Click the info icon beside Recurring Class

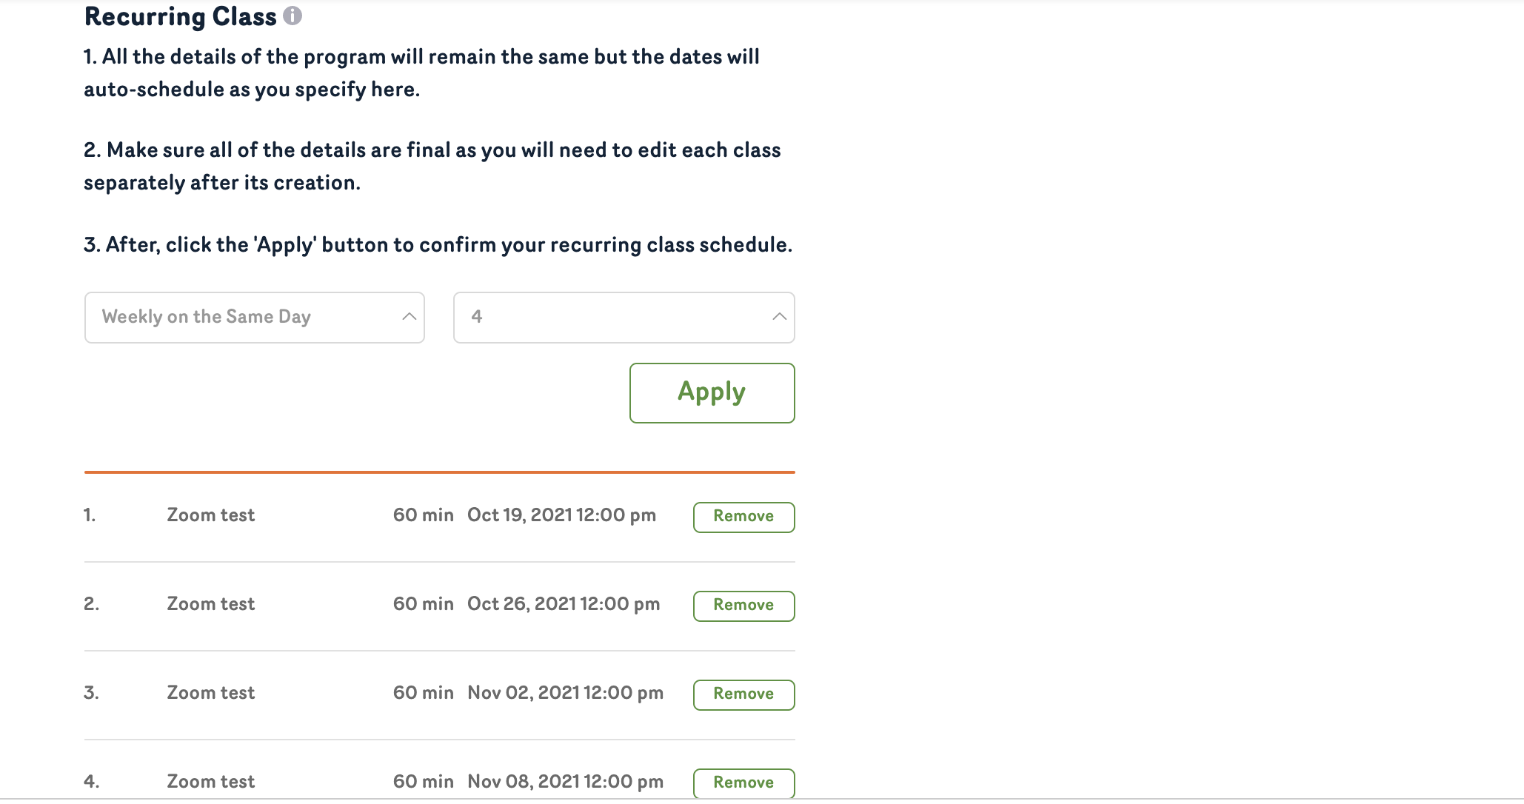pos(293,16)
